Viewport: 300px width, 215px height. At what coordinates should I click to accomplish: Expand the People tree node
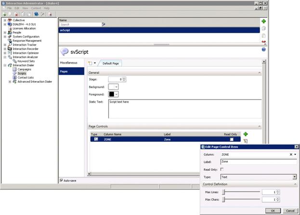pos(5,33)
